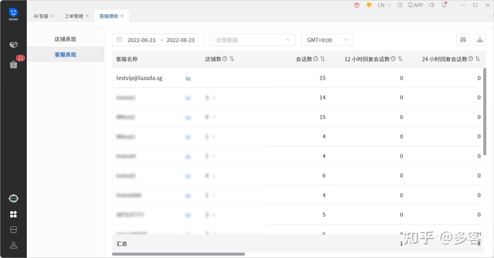
Task: Click the download export icon
Action: pos(480,40)
